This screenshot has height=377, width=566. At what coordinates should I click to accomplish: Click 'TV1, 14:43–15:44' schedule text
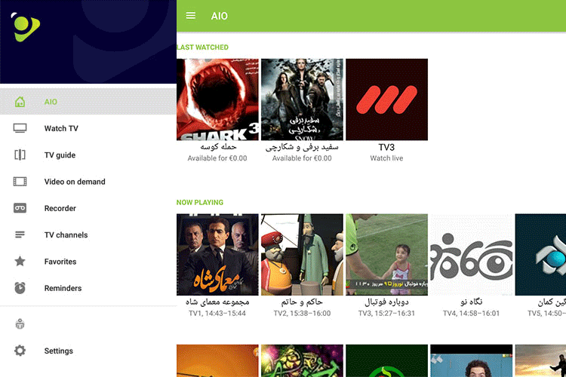pyautogui.click(x=217, y=313)
